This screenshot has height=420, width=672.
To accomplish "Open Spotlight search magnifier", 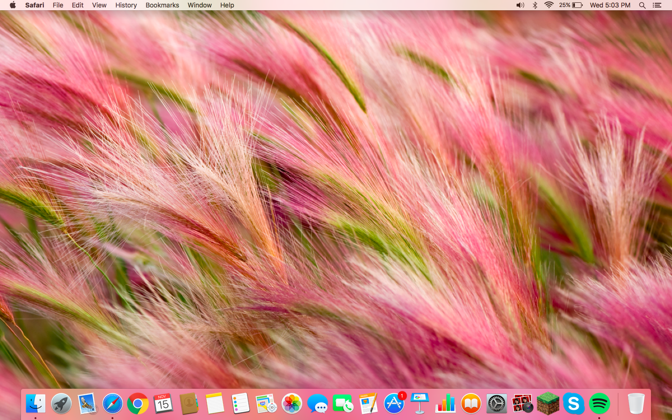I will pos(642,5).
